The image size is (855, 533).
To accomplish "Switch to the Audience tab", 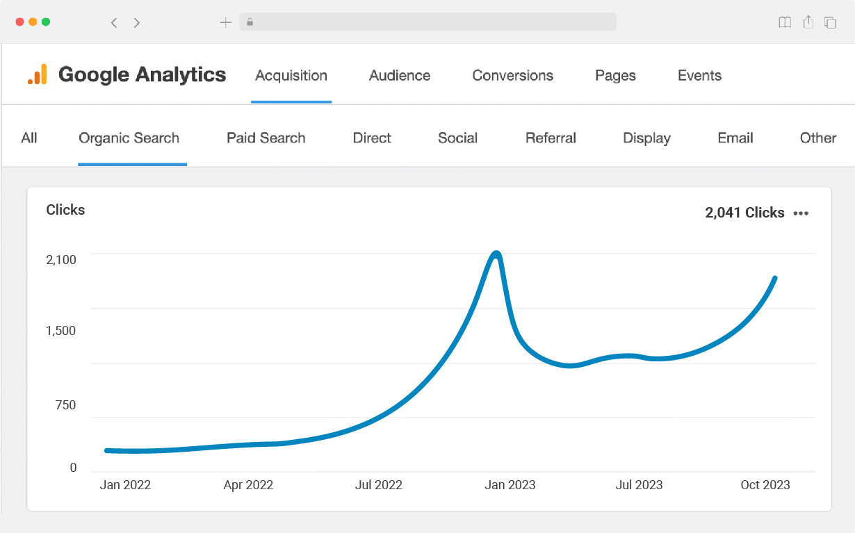I will point(400,76).
